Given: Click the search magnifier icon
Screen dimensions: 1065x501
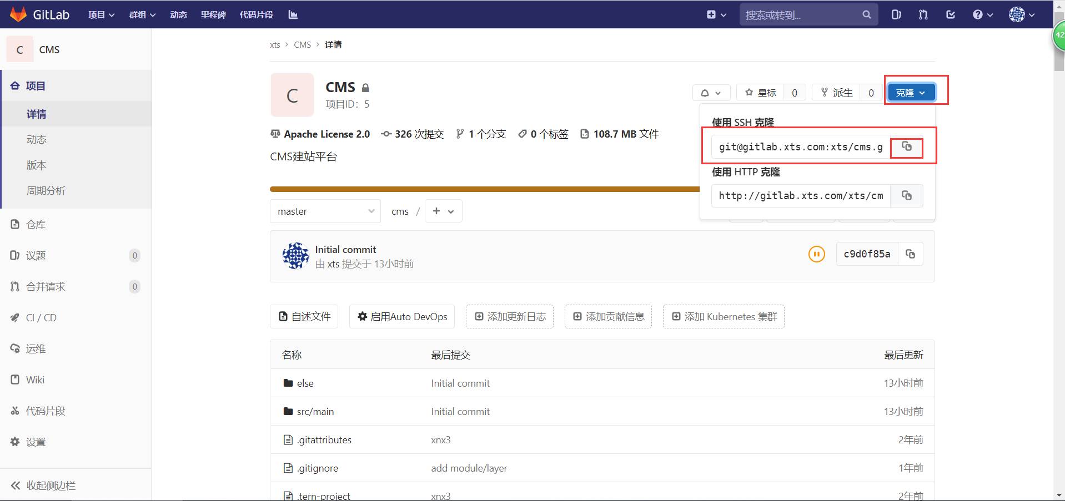Looking at the screenshot, I should (867, 14).
